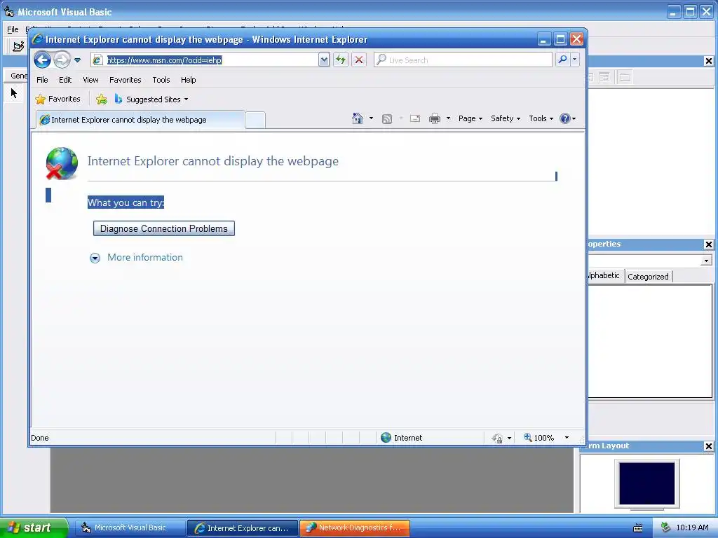Image resolution: width=718 pixels, height=538 pixels.
Task: Click Add to Favorites Bar icon
Action: point(102,99)
